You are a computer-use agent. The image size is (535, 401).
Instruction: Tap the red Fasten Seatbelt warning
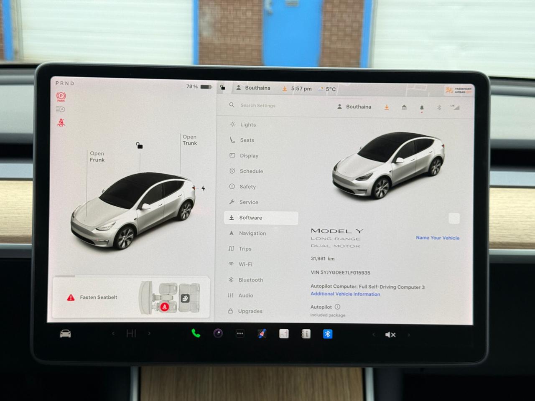98,297
